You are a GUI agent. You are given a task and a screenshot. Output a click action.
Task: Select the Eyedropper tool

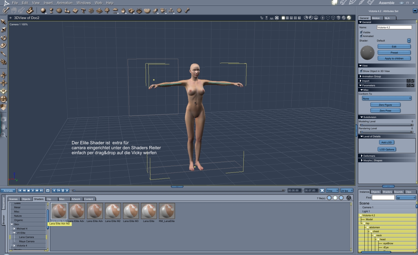click(4, 54)
